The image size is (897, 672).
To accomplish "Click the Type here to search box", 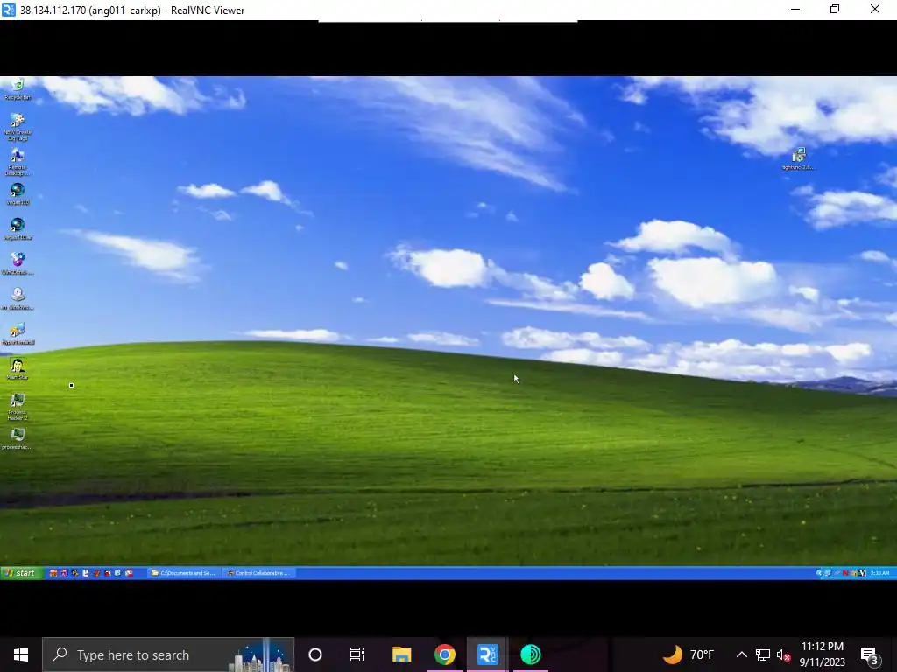I will pos(168,654).
